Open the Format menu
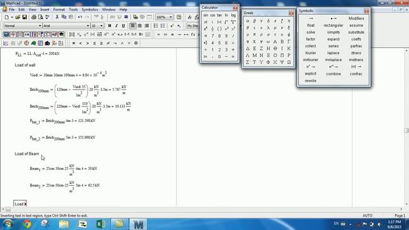 coord(59,10)
